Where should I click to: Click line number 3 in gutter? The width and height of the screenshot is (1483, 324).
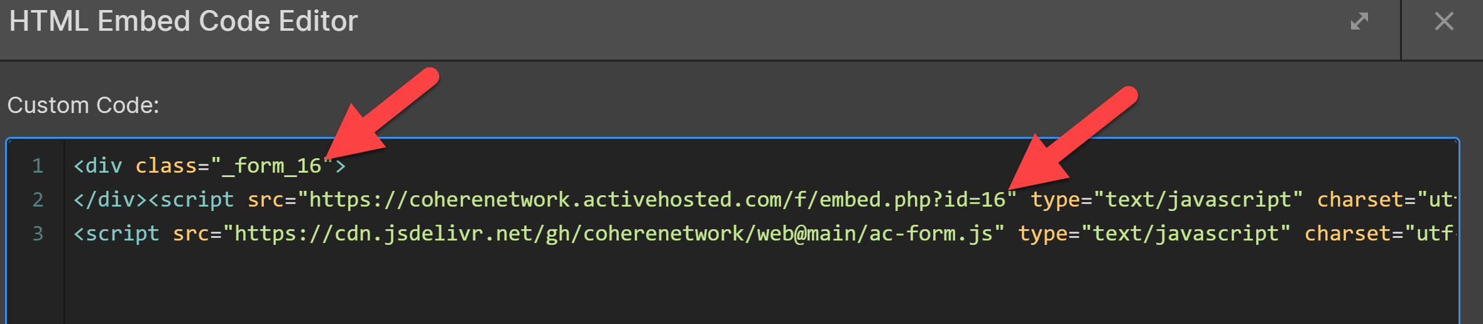[x=38, y=234]
